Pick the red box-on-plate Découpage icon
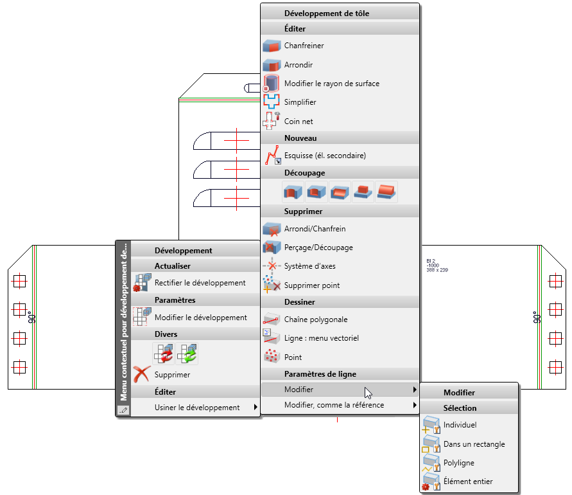572x495 pixels. pyautogui.click(x=363, y=192)
